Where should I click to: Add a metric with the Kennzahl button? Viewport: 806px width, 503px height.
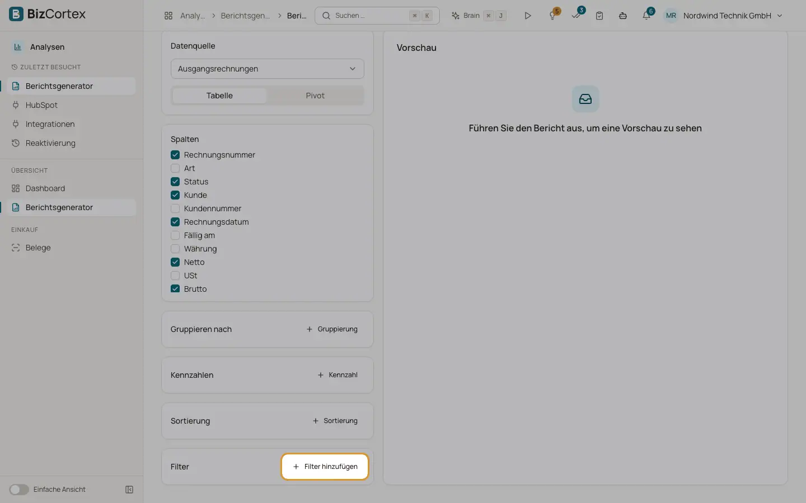[338, 375]
